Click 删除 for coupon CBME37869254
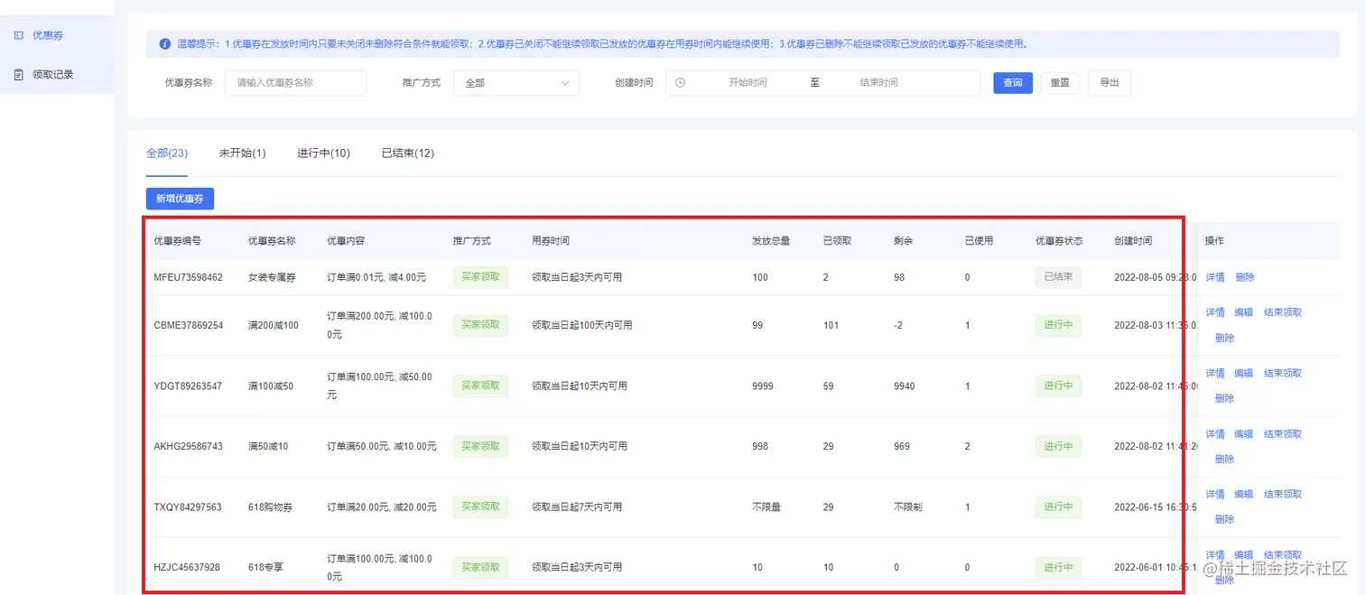Viewport: 1365px width, 595px height. click(x=1224, y=338)
